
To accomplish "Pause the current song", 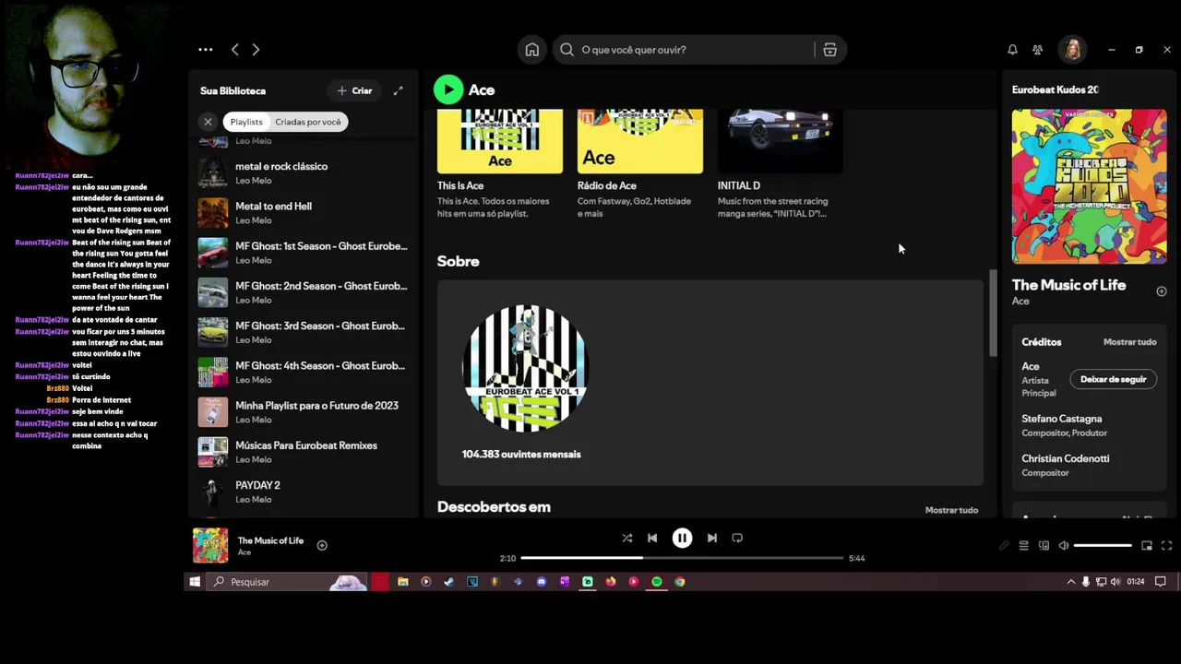I will (682, 538).
